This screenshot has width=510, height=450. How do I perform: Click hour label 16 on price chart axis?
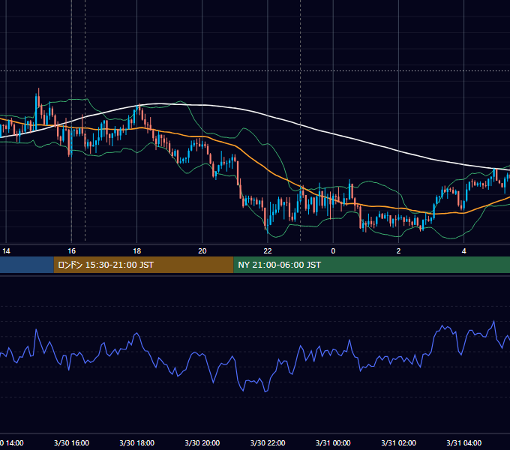(71, 251)
